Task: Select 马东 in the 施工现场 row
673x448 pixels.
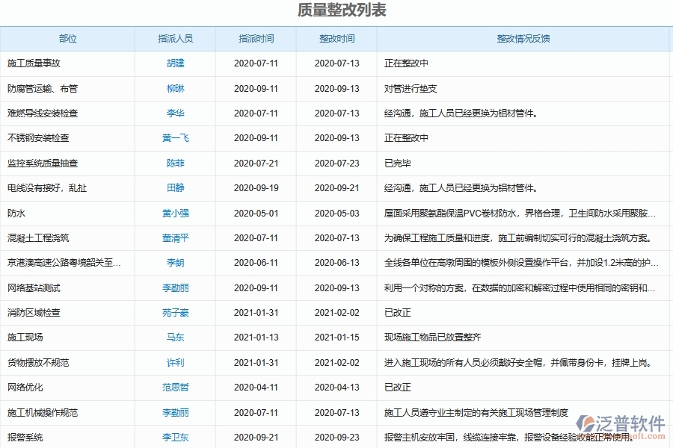Action: click(174, 337)
